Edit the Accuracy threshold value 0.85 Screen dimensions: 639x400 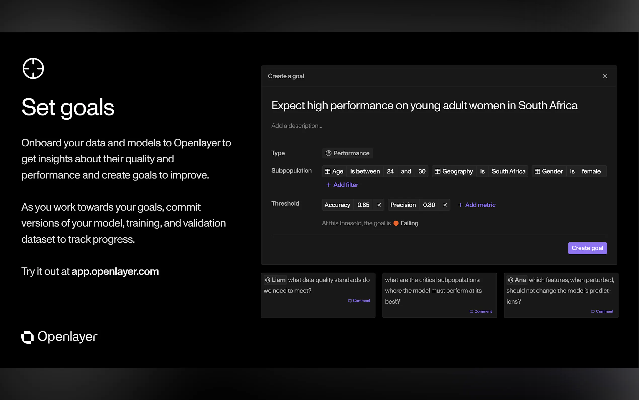(x=363, y=205)
